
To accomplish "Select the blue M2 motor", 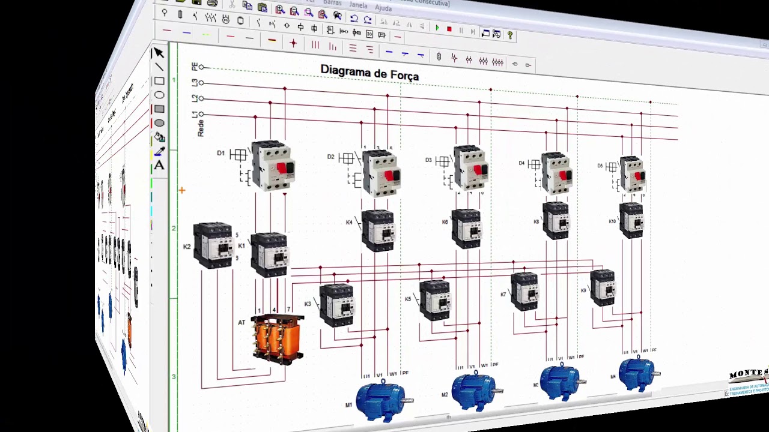I will [x=476, y=391].
